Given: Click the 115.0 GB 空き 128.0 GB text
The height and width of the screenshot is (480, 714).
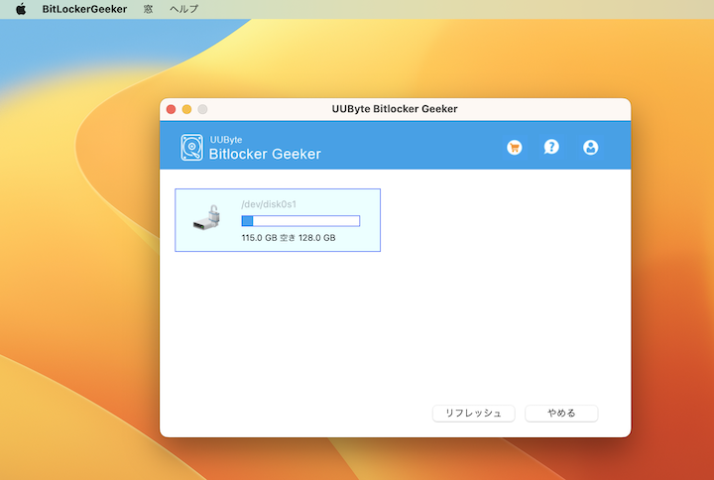Looking at the screenshot, I should [x=289, y=238].
